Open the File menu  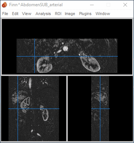5,14
